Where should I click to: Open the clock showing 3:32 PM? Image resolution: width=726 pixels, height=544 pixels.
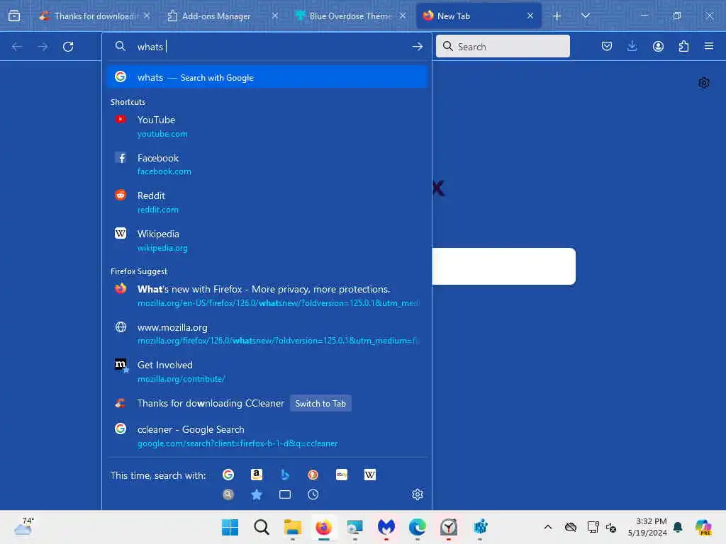(x=647, y=527)
